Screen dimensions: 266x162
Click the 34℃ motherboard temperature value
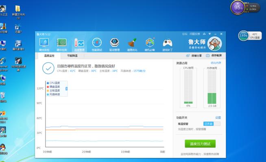click(115, 71)
